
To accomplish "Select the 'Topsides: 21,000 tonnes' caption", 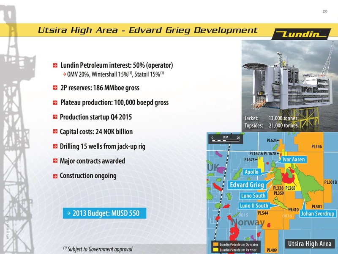I will pos(271,125).
